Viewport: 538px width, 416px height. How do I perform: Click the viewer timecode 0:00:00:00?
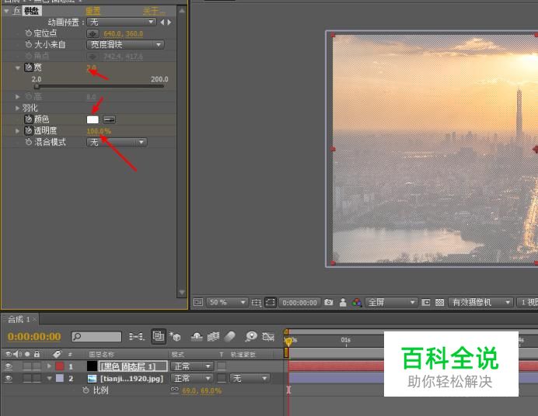[299, 303]
